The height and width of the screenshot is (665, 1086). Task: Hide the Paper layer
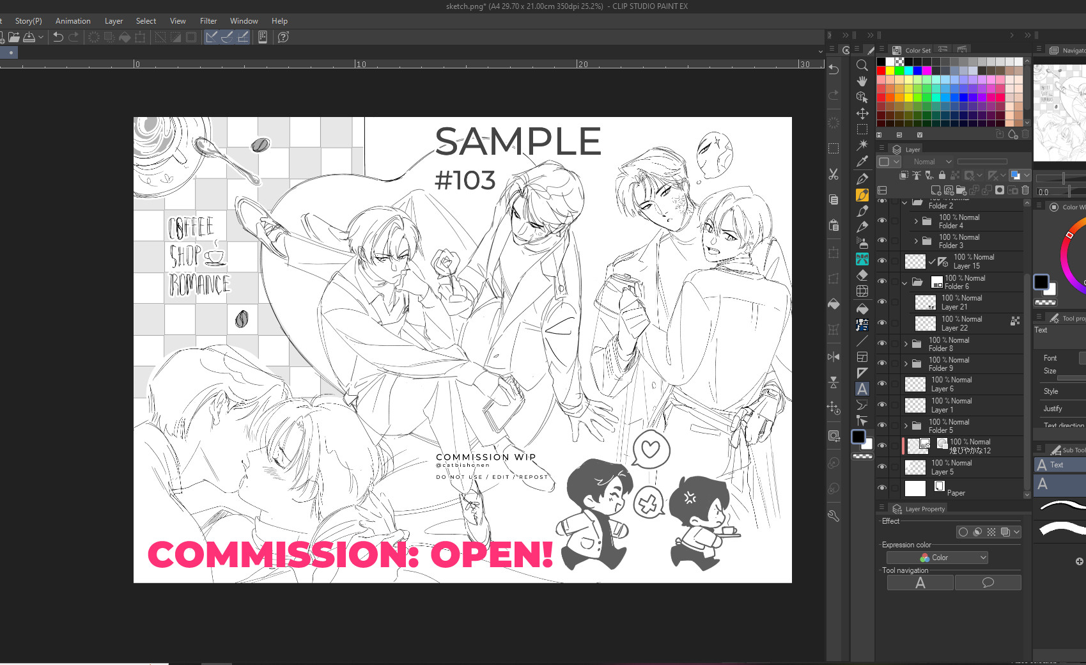[882, 488]
